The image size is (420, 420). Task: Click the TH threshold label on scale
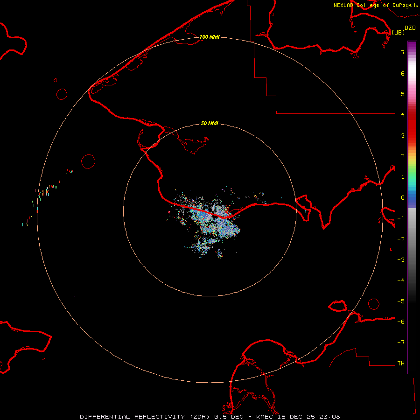tap(401, 364)
